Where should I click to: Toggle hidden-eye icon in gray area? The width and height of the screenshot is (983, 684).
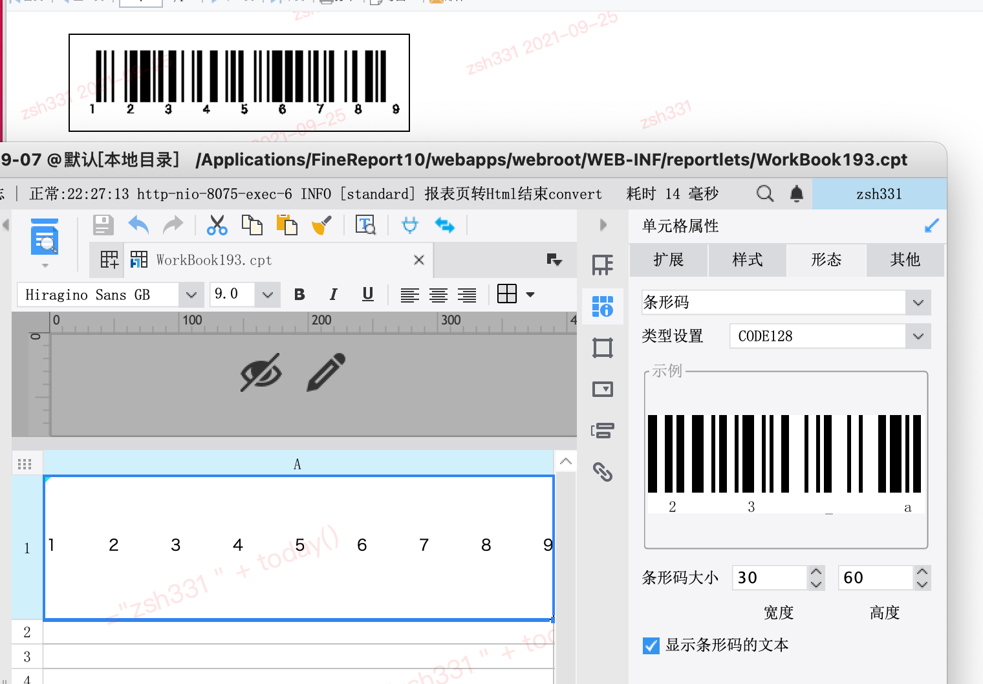[261, 373]
